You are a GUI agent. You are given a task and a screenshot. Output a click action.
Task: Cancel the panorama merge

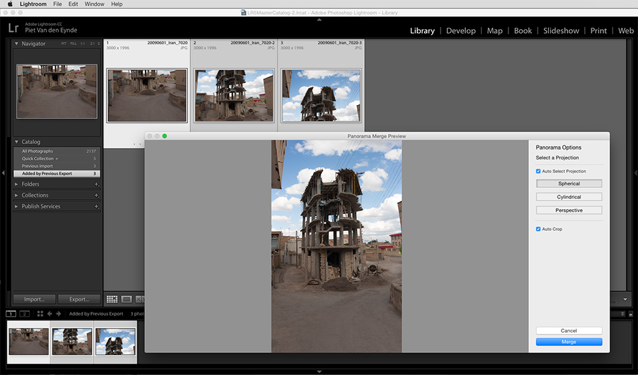(x=569, y=331)
